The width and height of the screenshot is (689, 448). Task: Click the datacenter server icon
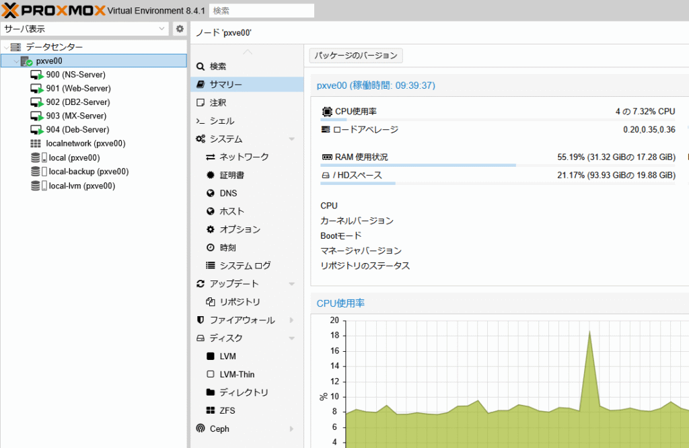coord(16,47)
